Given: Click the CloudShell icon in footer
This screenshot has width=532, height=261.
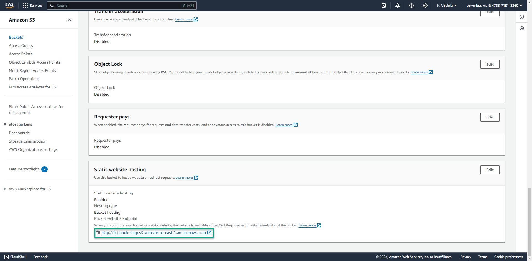Looking at the screenshot, I should [7, 257].
